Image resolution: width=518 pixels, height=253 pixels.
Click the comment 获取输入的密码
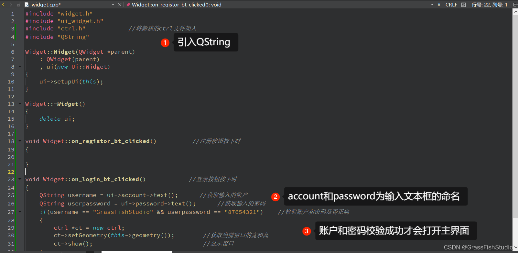242,203
